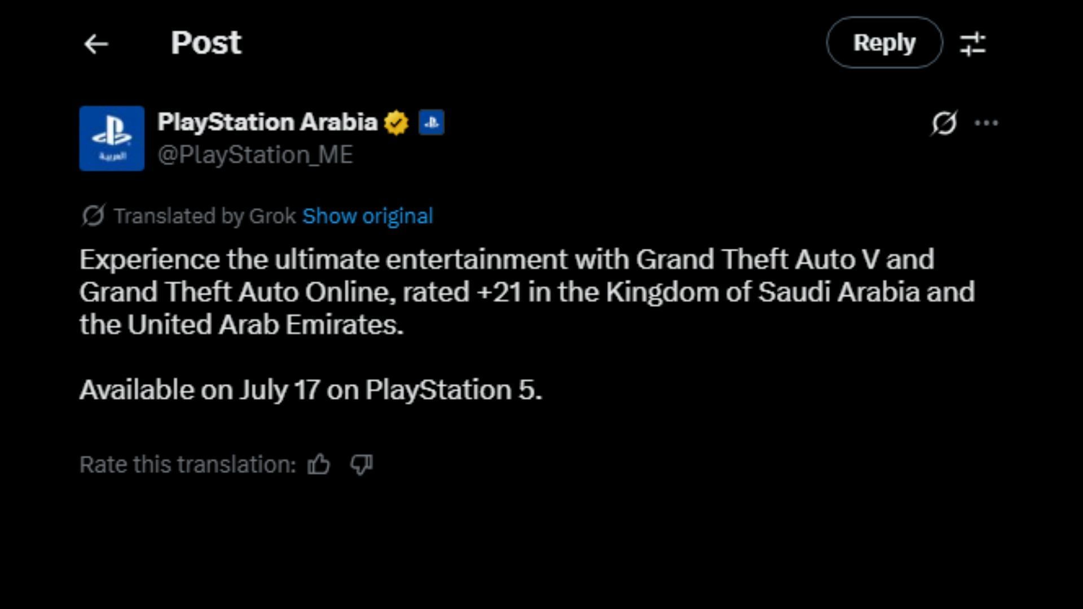Click the 'United Arab Emirates' text line
Screen dimensions: 1083x609
[241, 325]
